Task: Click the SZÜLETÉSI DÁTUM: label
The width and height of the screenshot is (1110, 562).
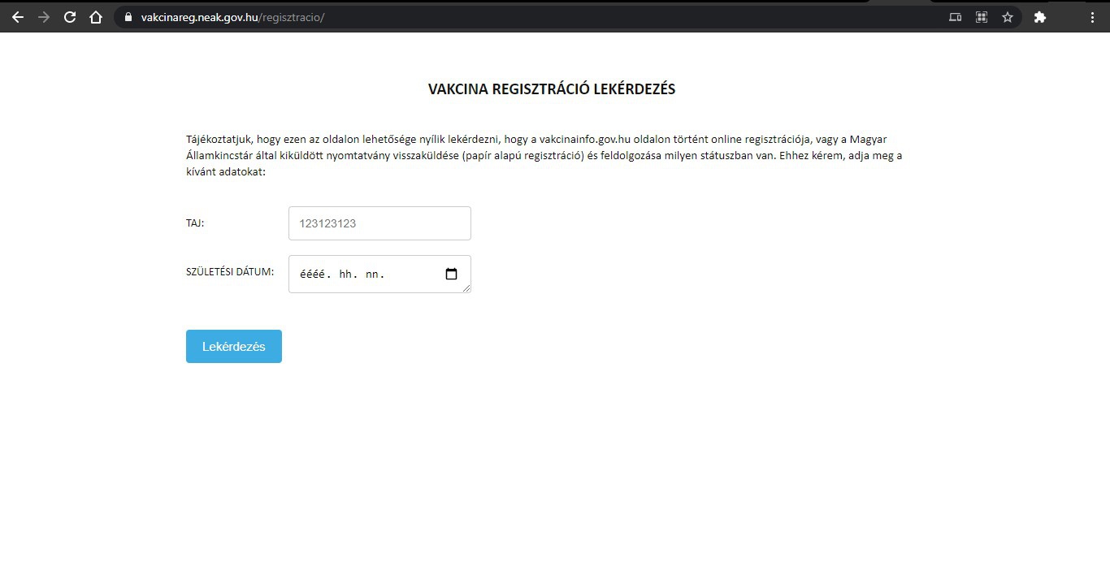Action: click(x=230, y=272)
